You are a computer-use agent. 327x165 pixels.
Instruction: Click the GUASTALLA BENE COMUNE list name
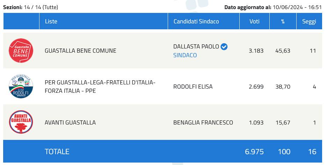pyautogui.click(x=80, y=51)
